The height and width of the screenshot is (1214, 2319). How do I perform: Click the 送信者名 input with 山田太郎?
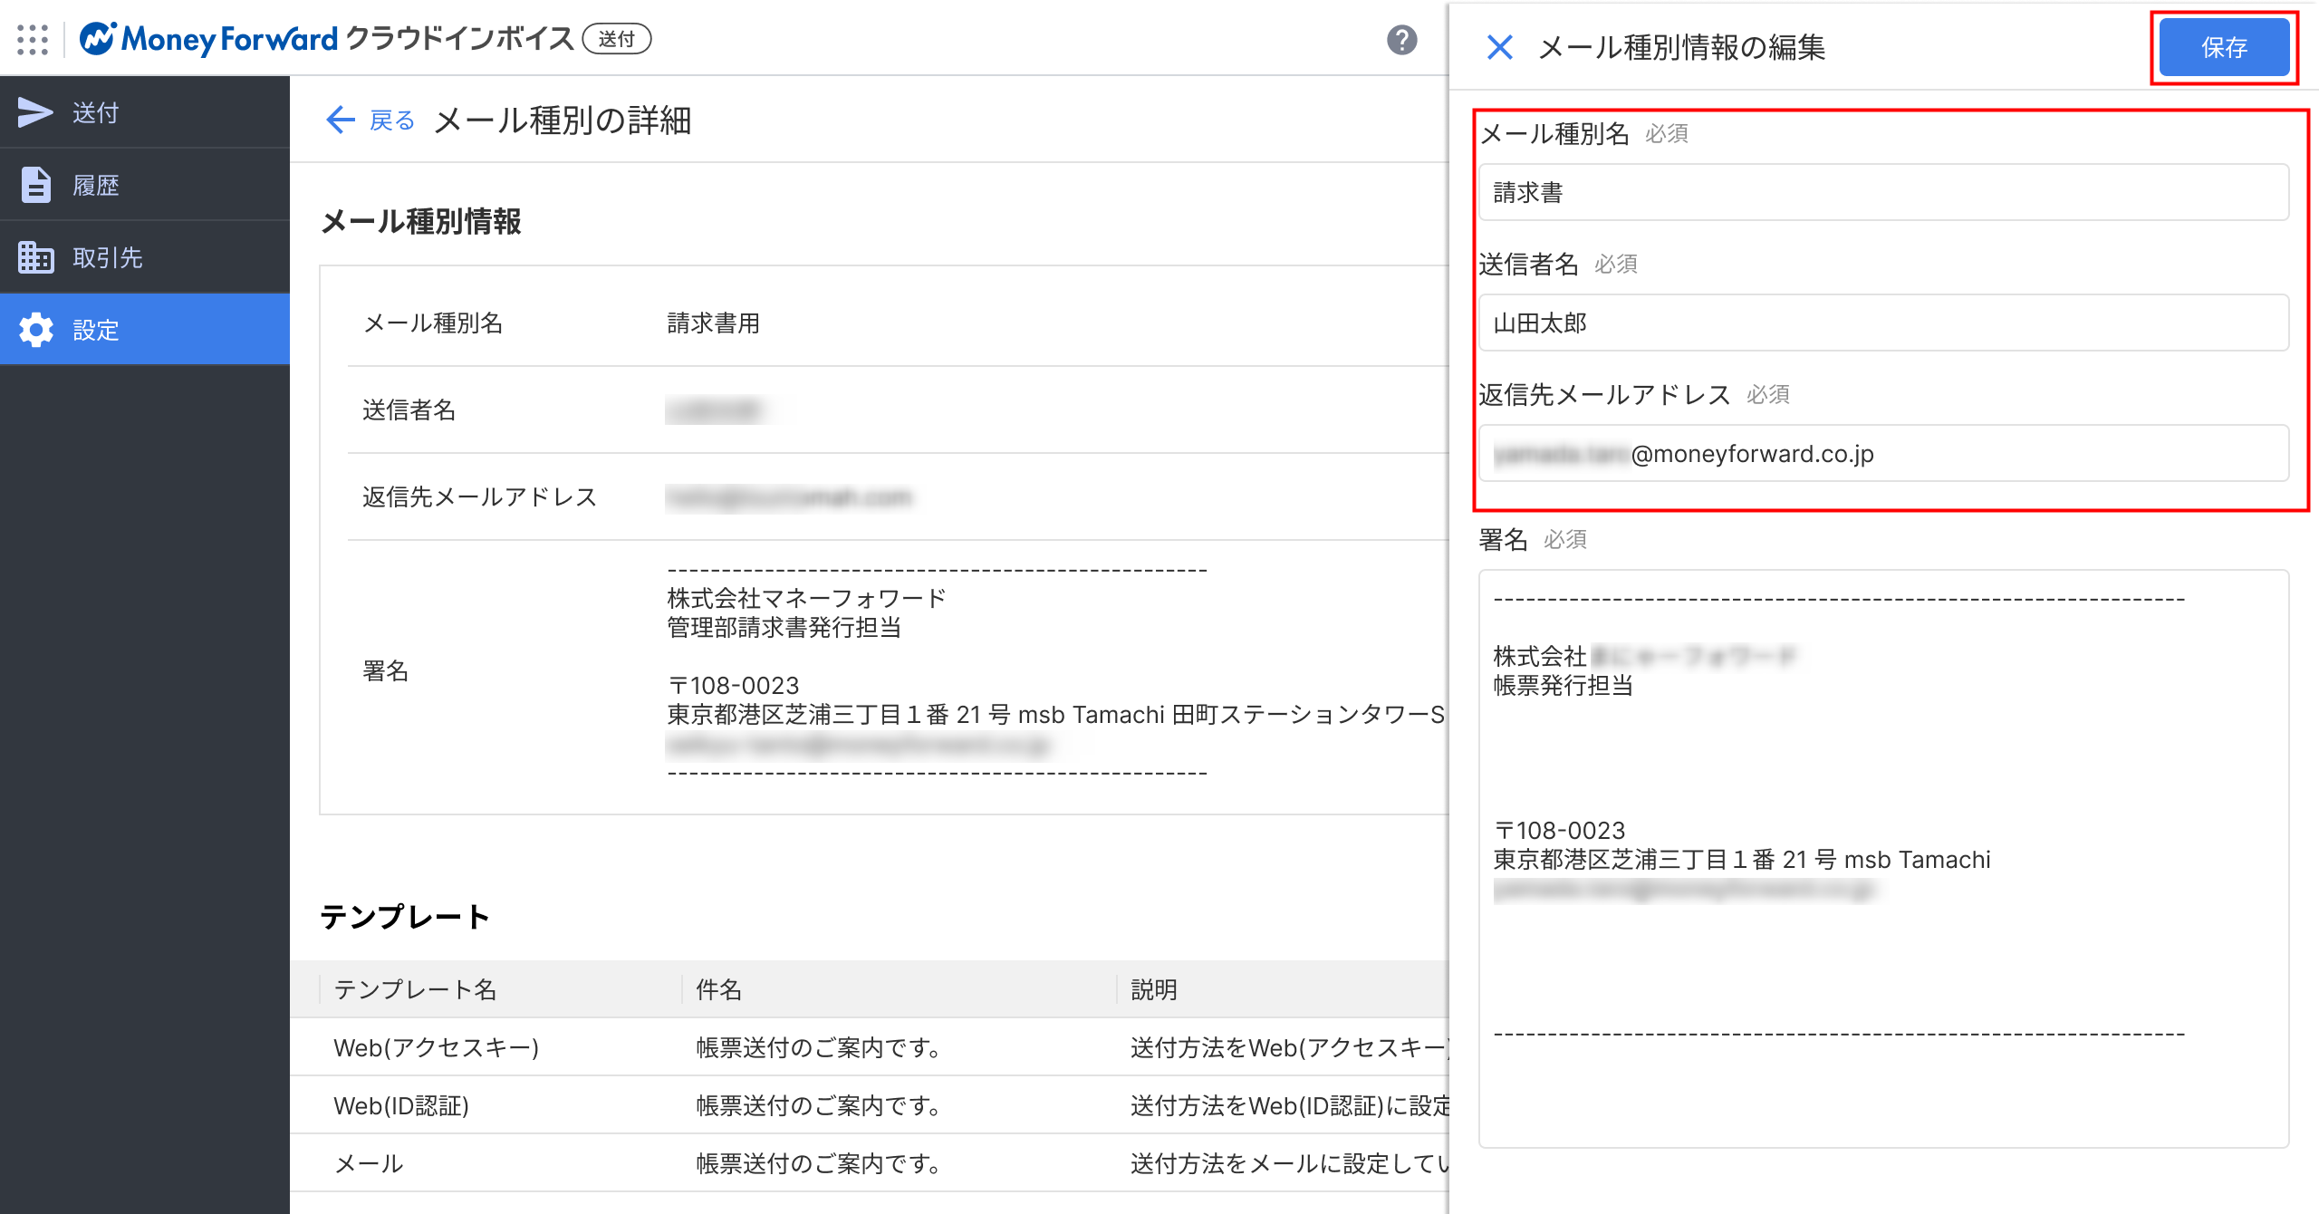[x=1882, y=323]
